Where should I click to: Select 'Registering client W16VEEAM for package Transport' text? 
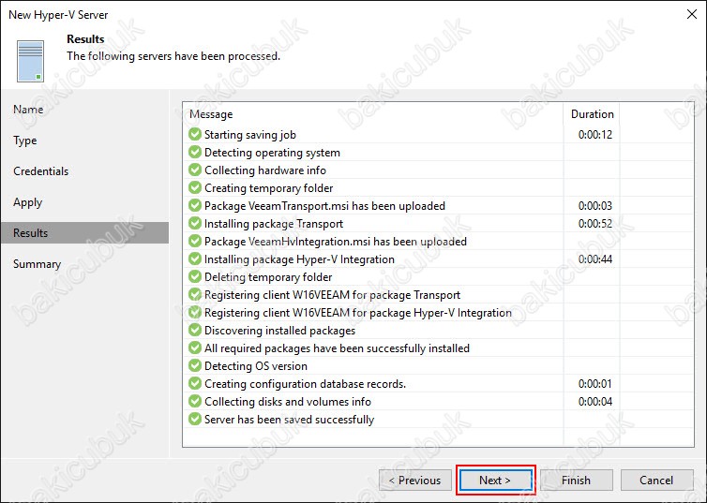click(332, 295)
